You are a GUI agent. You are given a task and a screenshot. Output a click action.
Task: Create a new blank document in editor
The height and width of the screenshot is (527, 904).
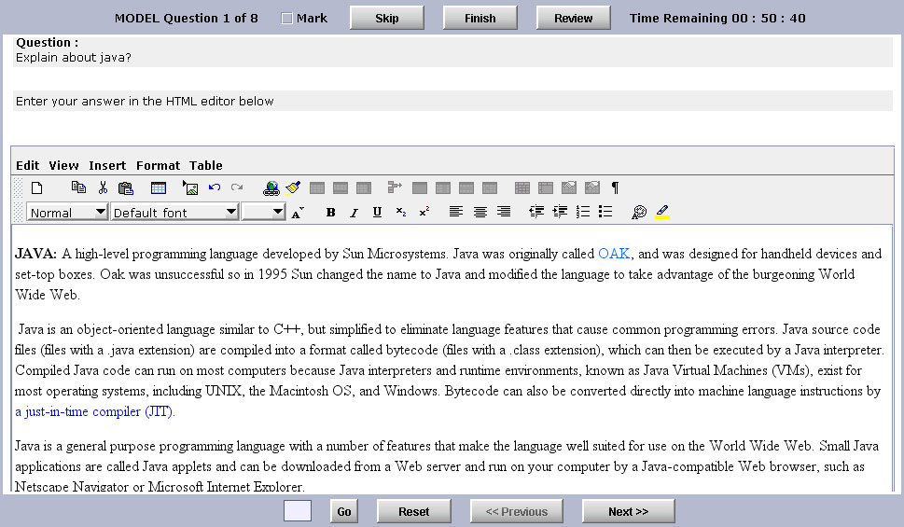(37, 188)
